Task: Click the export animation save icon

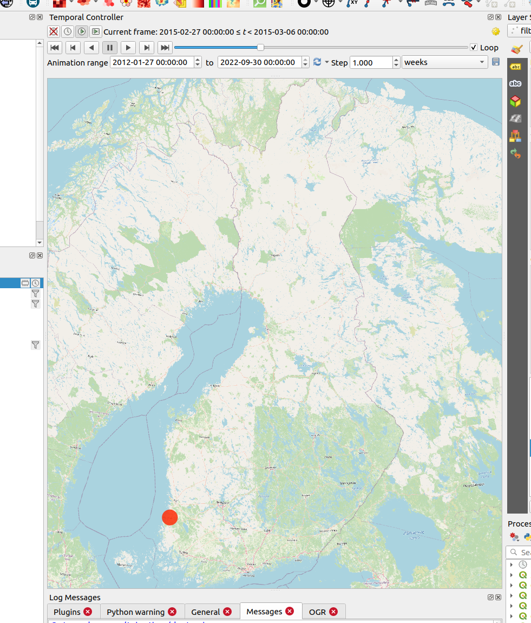Action: (496, 62)
